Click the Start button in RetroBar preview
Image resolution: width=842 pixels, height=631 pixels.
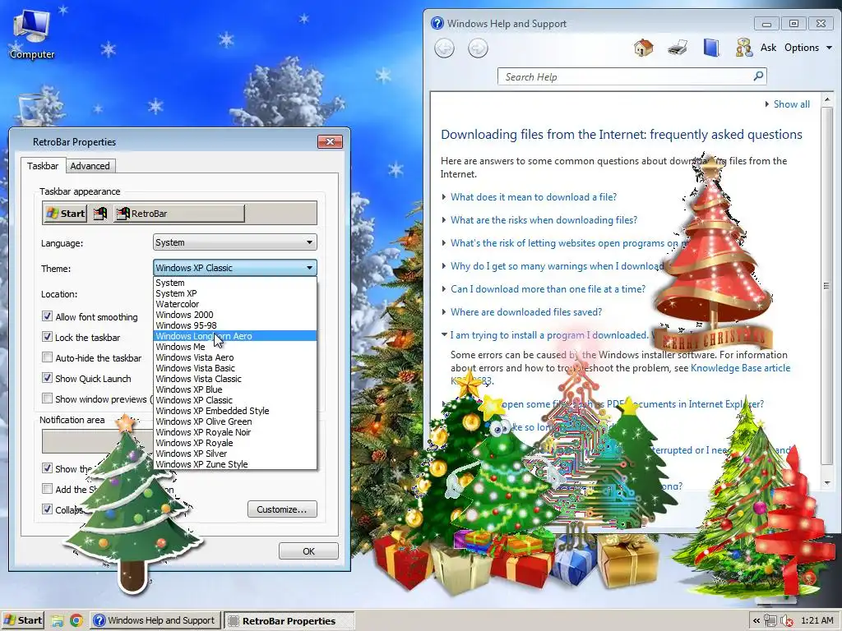(x=65, y=214)
